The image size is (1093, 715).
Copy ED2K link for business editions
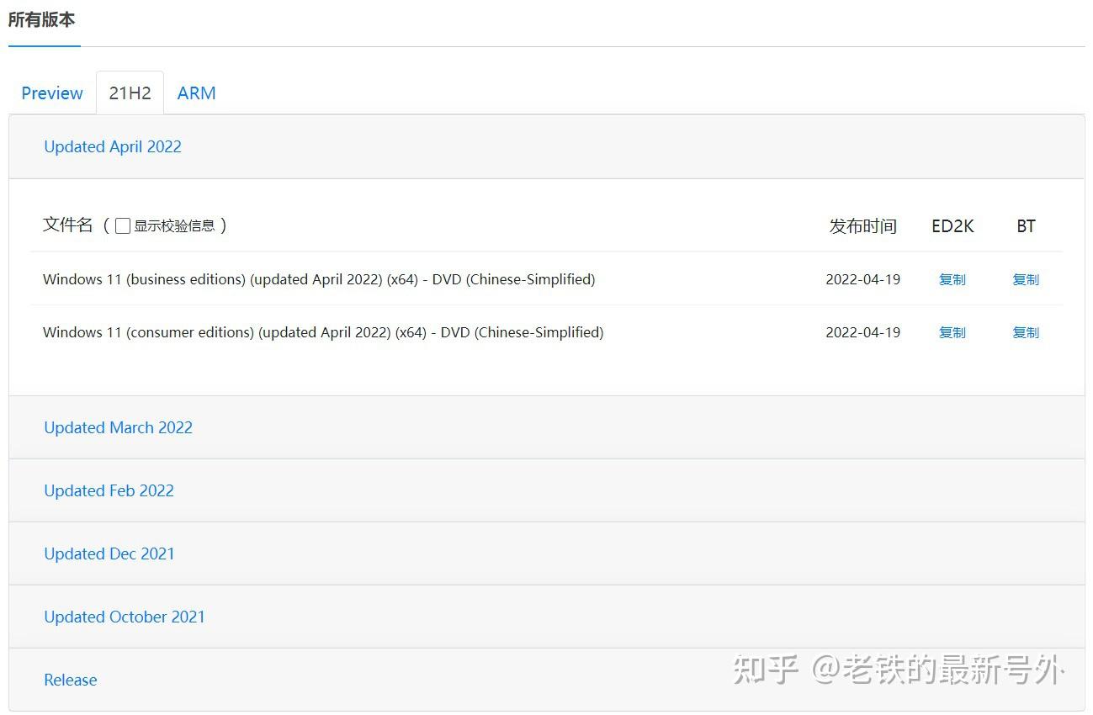(x=952, y=279)
